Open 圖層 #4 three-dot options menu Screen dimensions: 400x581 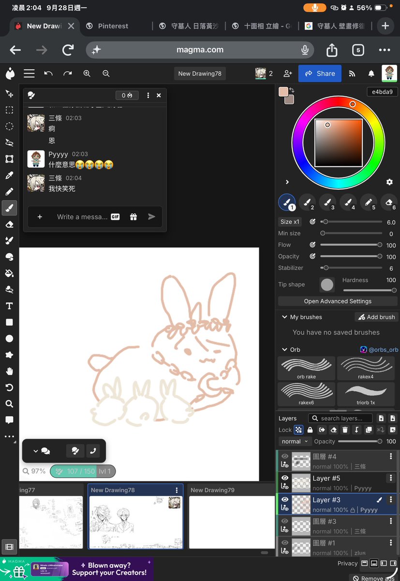(x=391, y=457)
